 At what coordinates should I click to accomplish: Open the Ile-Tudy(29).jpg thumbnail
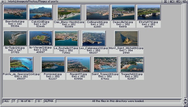(15, 38)
